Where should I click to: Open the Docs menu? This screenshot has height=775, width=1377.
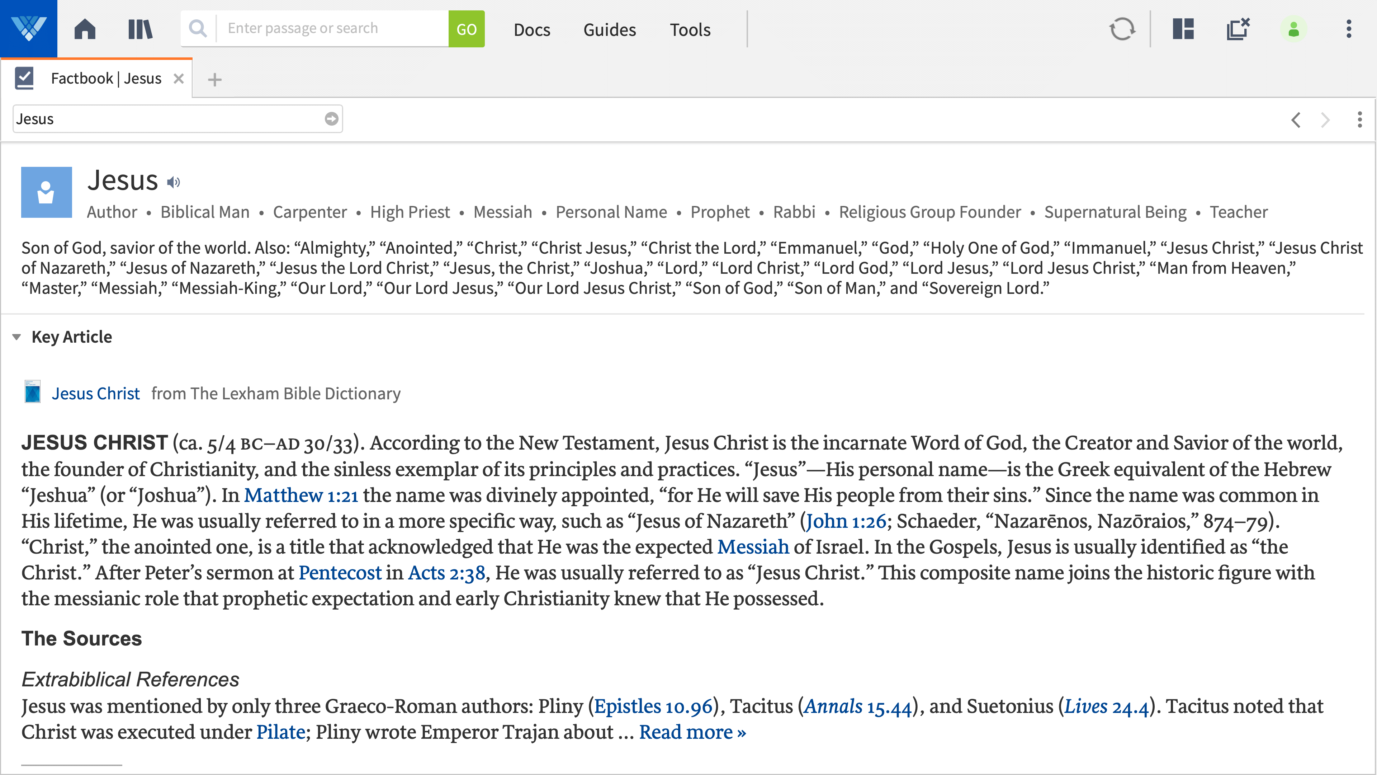click(x=532, y=29)
